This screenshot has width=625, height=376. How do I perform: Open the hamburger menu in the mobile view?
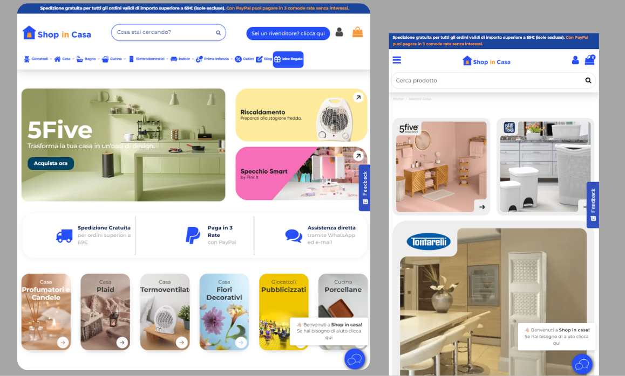coord(397,60)
